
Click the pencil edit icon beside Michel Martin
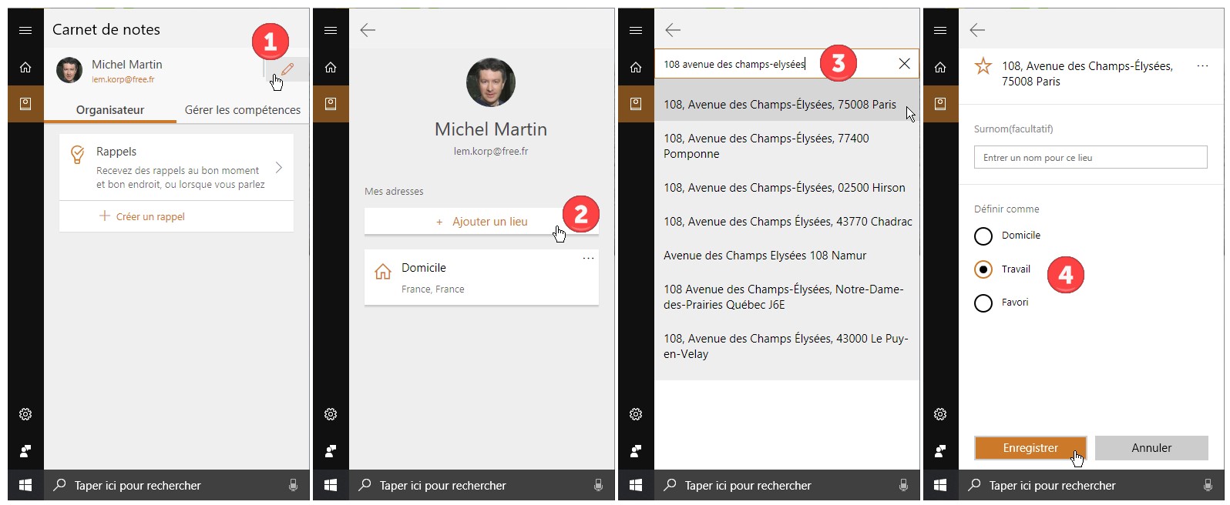point(287,69)
